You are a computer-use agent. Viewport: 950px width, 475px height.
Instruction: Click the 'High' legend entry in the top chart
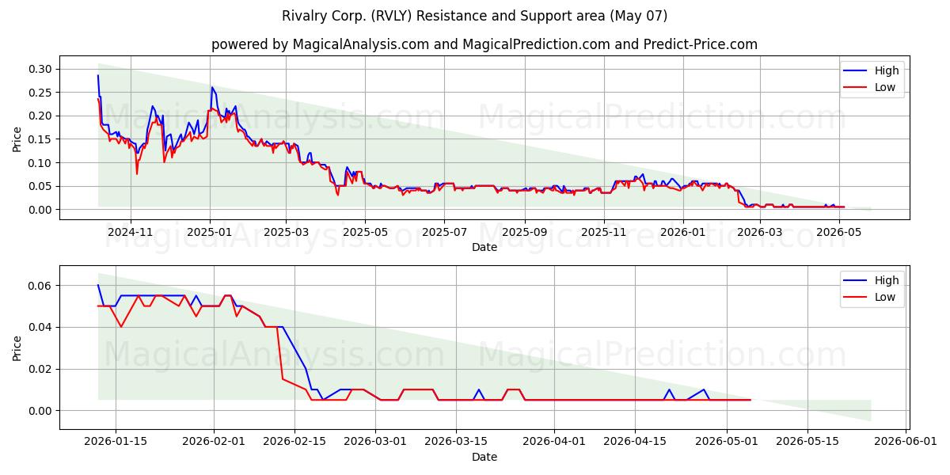pyautogui.click(x=887, y=70)
